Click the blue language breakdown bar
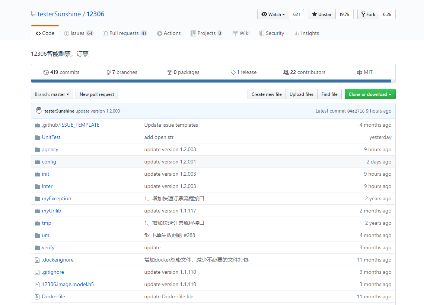 211,81
